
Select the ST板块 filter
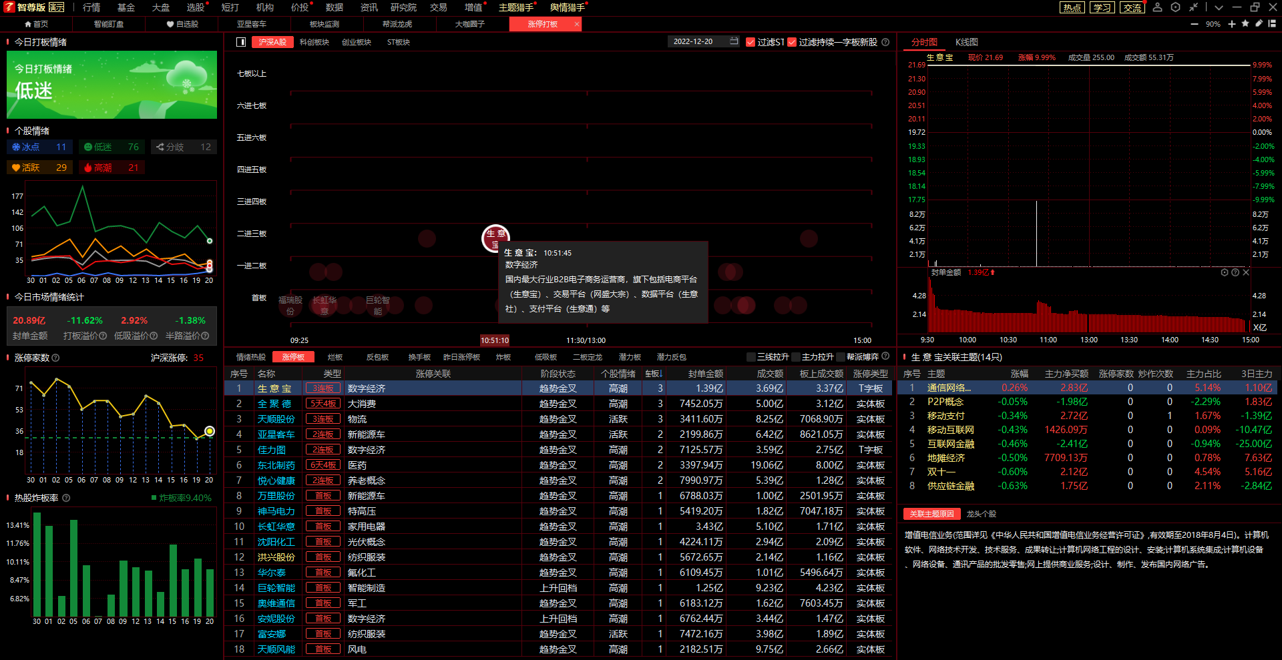(x=399, y=42)
